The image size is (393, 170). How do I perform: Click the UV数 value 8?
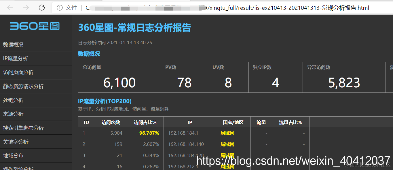(x=228, y=83)
